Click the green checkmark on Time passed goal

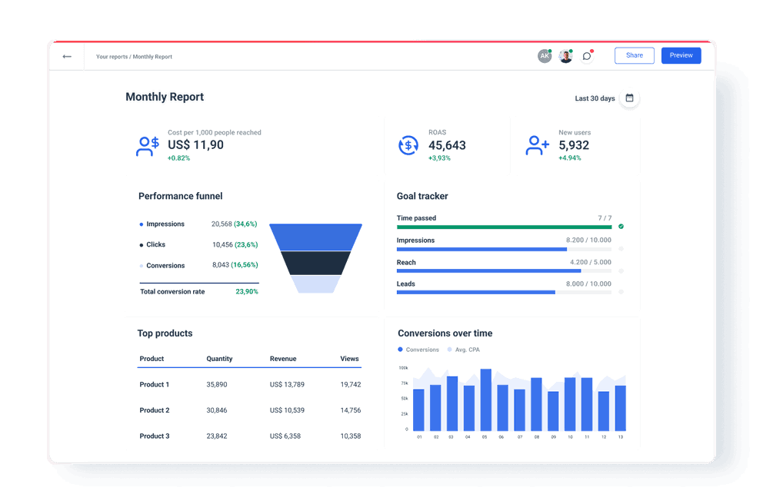click(x=621, y=227)
